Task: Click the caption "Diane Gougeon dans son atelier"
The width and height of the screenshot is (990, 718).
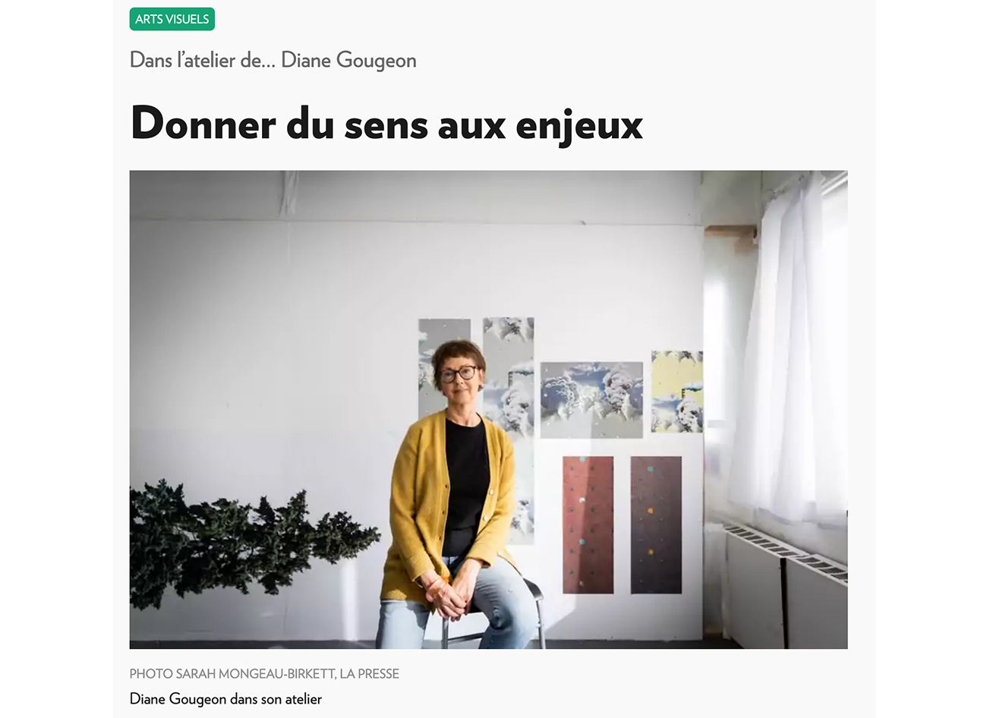Action: (225, 698)
